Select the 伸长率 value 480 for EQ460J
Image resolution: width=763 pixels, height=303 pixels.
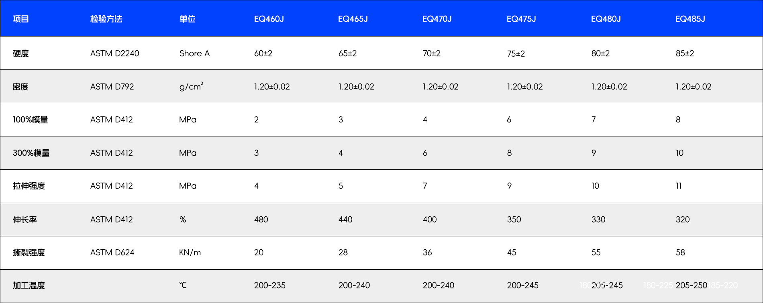[261, 220]
